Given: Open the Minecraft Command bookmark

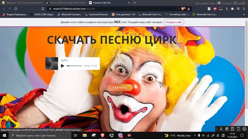Looking at the screenshot, I should [69, 15].
